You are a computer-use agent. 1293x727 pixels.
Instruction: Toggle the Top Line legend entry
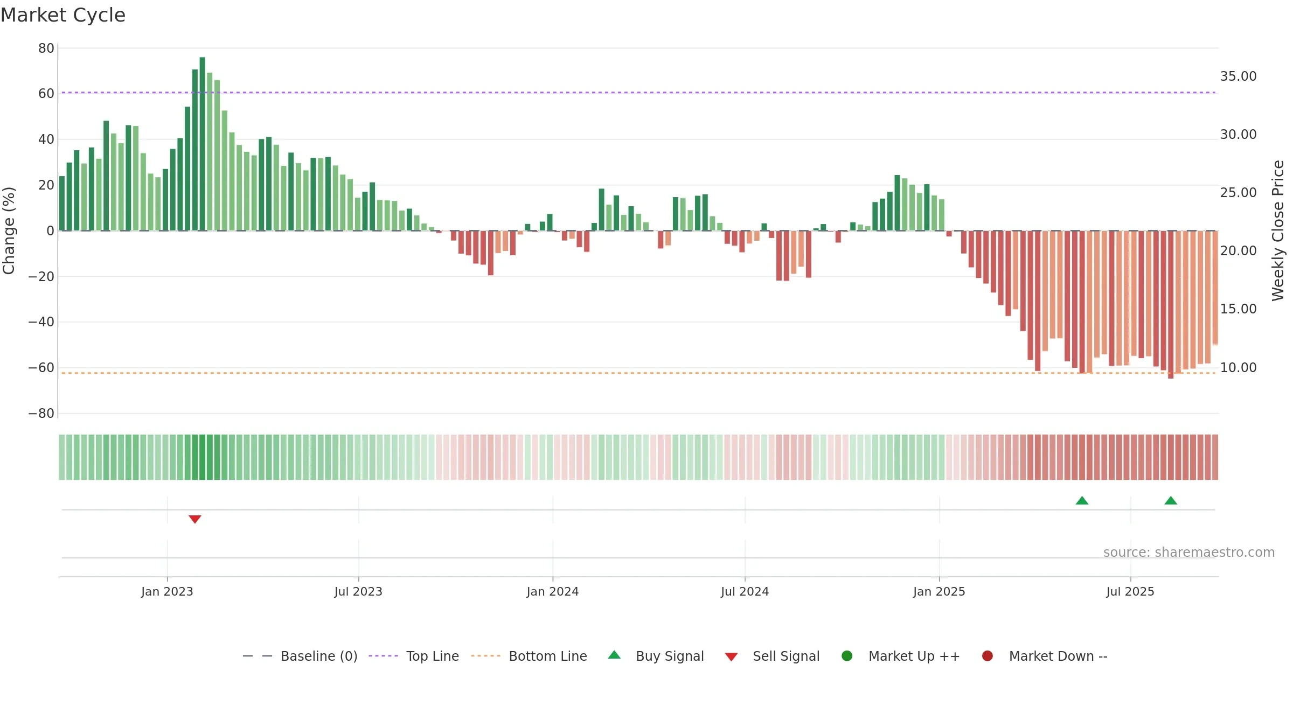(414, 656)
